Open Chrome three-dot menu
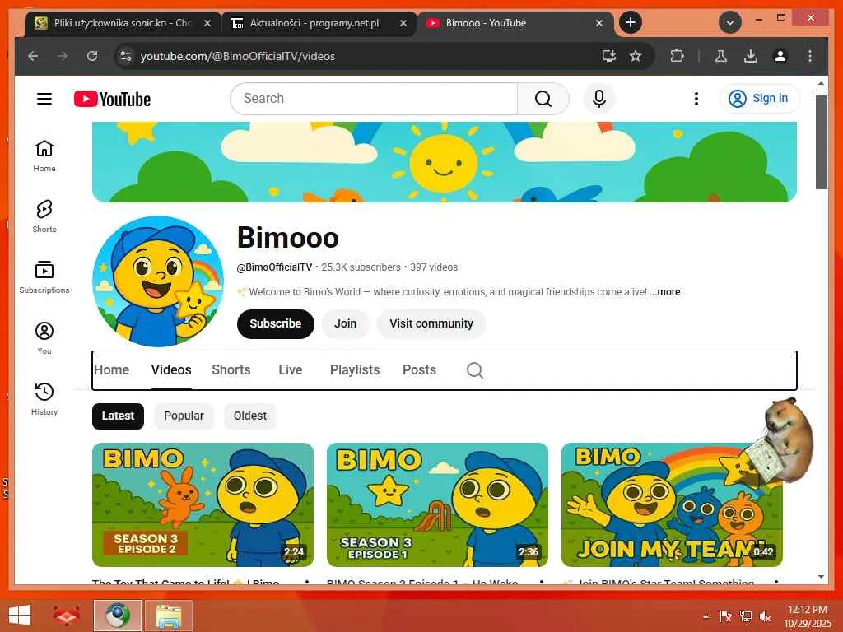Viewport: 843px width, 632px height. pos(810,56)
